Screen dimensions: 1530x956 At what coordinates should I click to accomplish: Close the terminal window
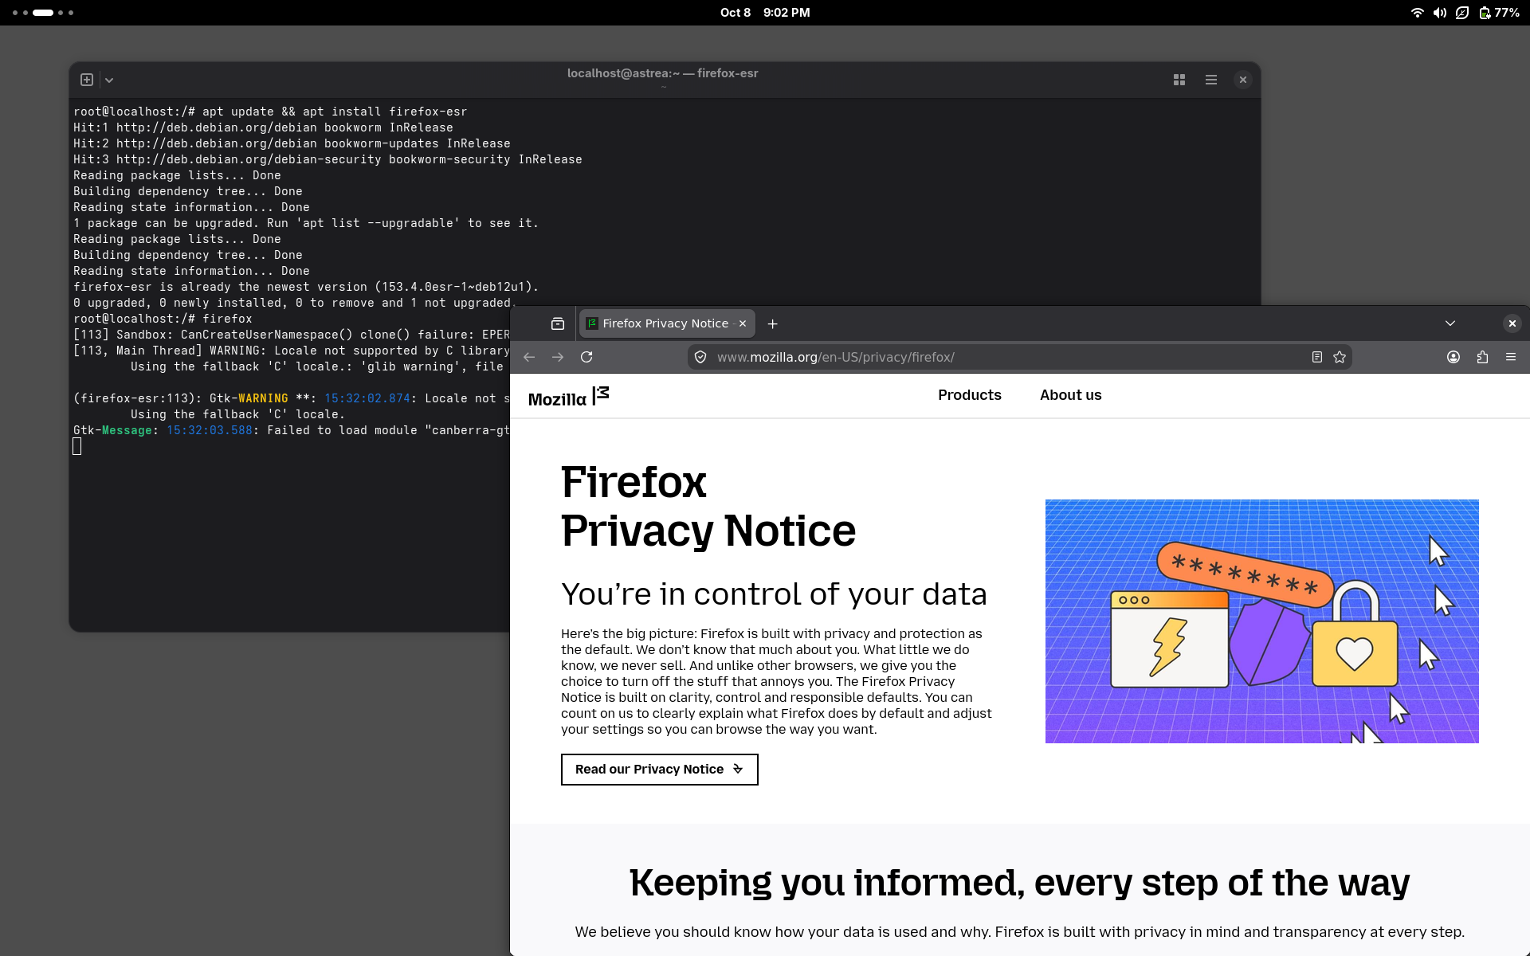click(1243, 80)
